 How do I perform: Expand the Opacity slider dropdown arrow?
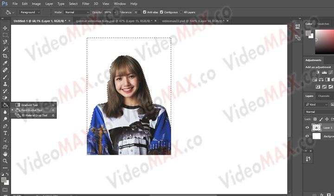pos(115,13)
